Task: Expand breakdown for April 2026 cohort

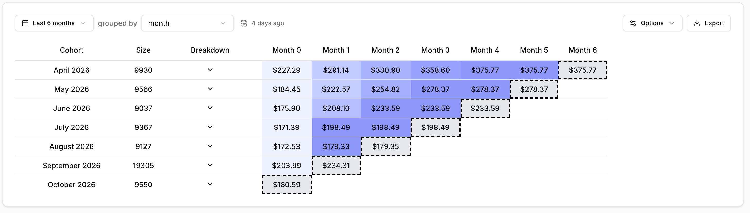Action: tap(210, 70)
